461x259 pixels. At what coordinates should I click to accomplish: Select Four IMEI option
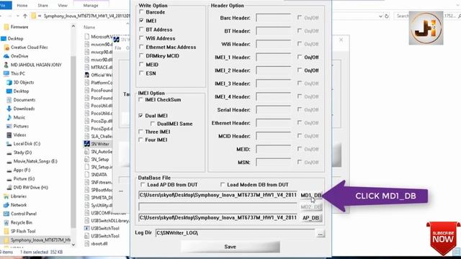point(141,140)
